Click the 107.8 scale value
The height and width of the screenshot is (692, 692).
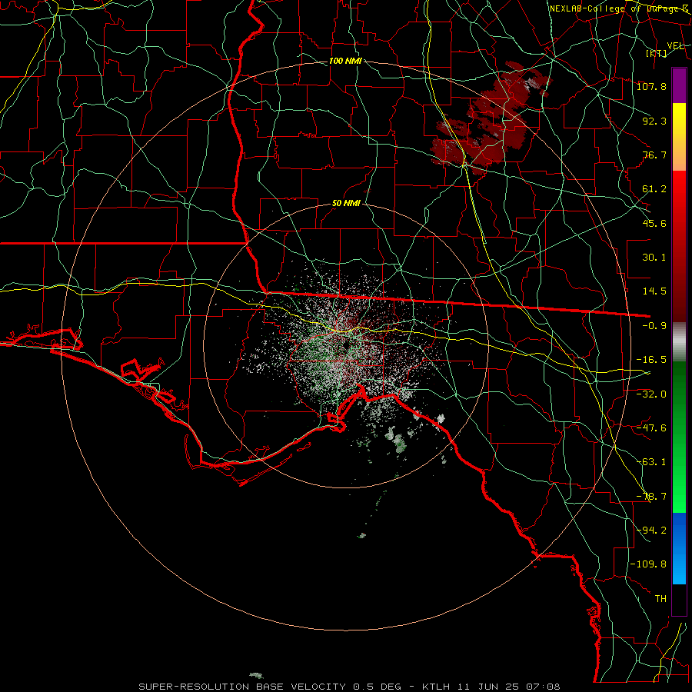tap(651, 86)
